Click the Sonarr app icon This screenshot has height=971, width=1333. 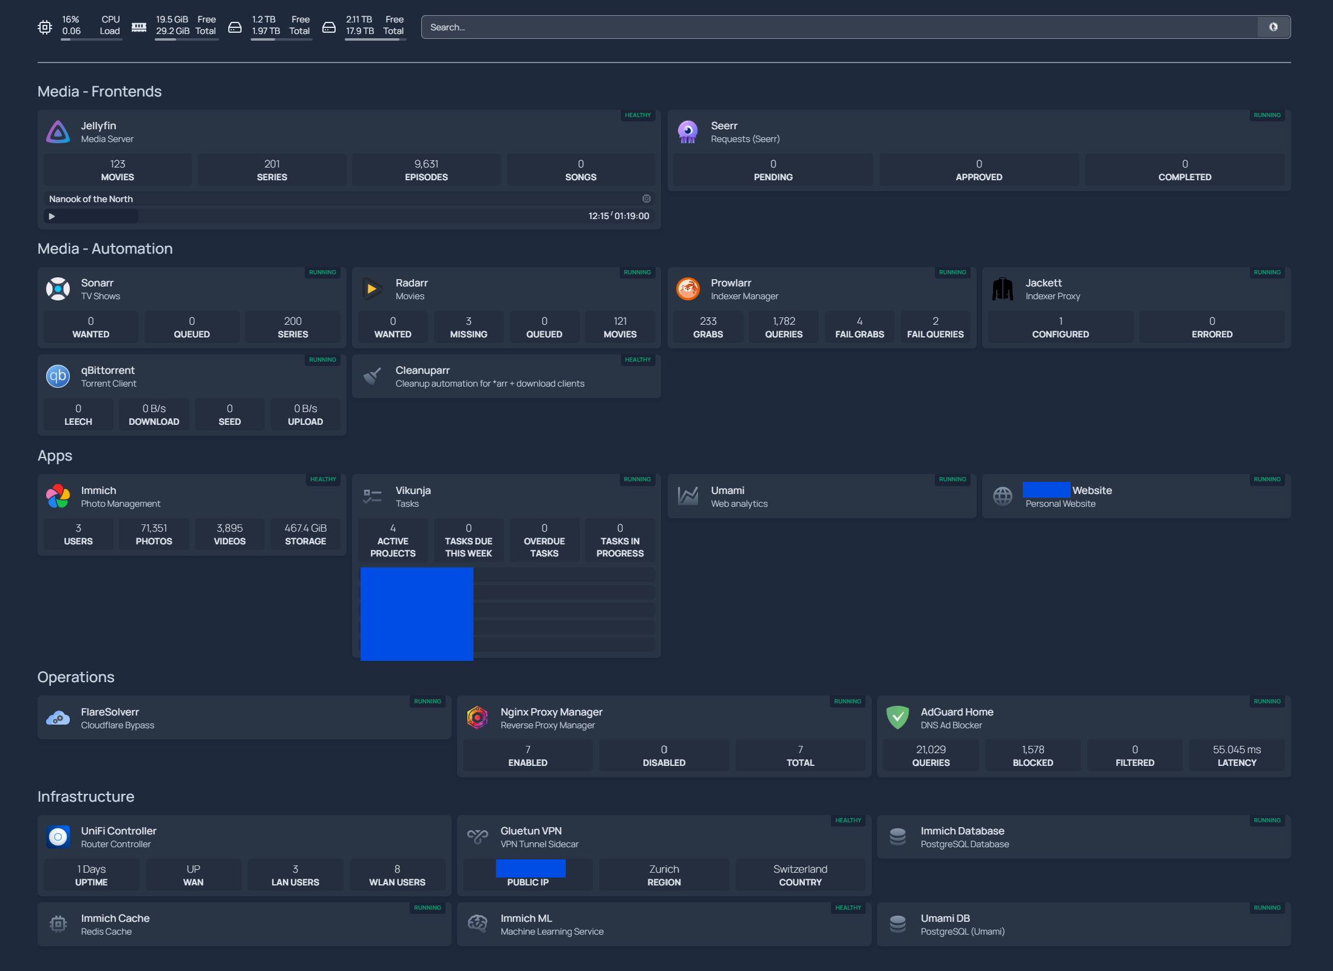(x=58, y=289)
